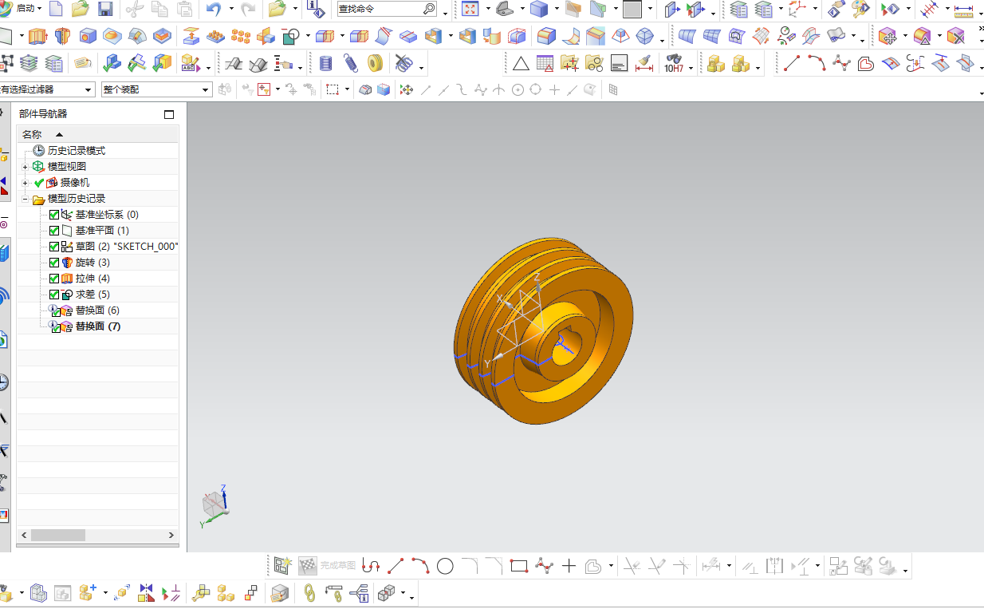Viewport: 984px width, 609px height.
Task: Select the Circle tool in sketch toolbar
Action: [x=445, y=567]
